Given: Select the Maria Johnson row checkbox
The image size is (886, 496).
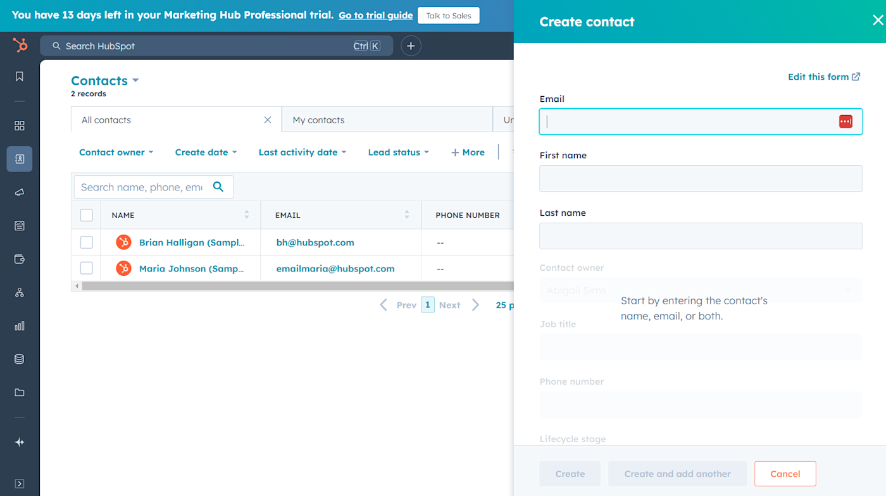Looking at the screenshot, I should 87,268.
